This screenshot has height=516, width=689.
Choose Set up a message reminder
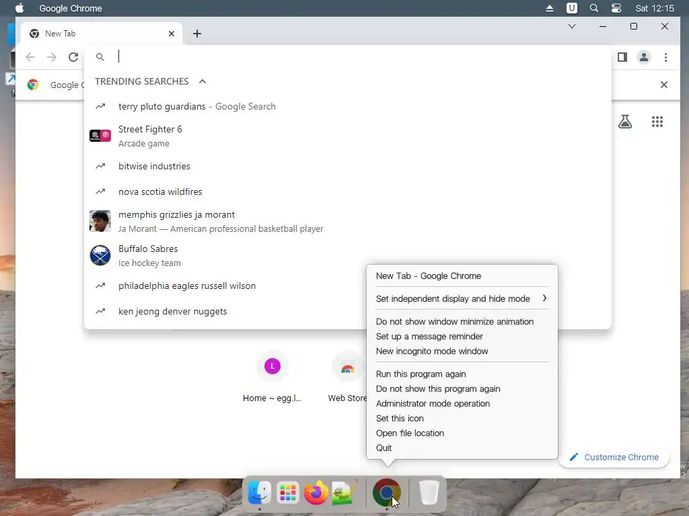click(462, 337)
